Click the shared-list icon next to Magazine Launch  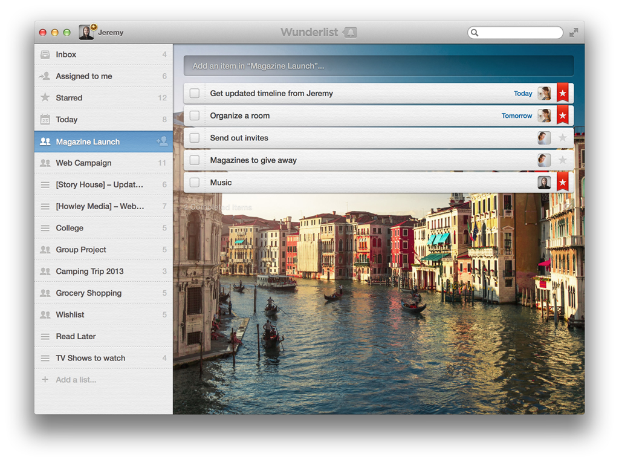pos(46,141)
